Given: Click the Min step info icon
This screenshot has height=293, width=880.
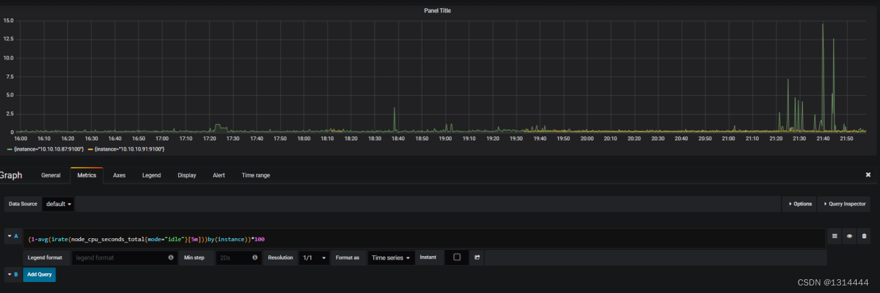Looking at the screenshot, I should coord(255,257).
